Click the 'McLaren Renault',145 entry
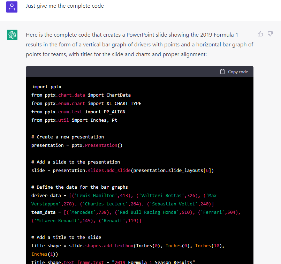 pyautogui.click(x=63, y=221)
